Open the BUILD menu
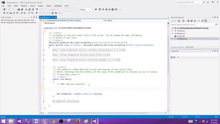Image resolution: width=220 pixels, height=124 pixels. click(33, 6)
